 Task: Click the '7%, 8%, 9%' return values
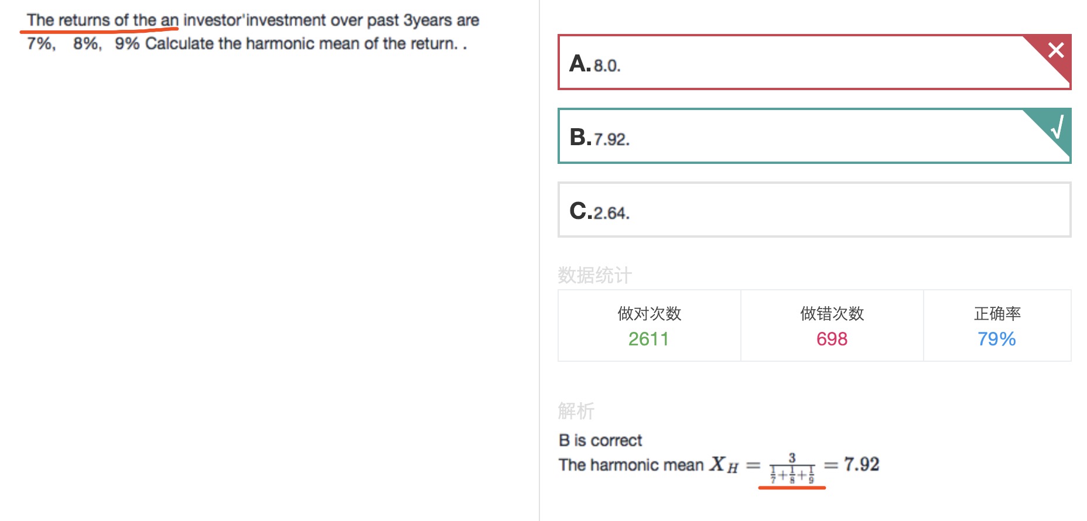pyautogui.click(x=83, y=44)
